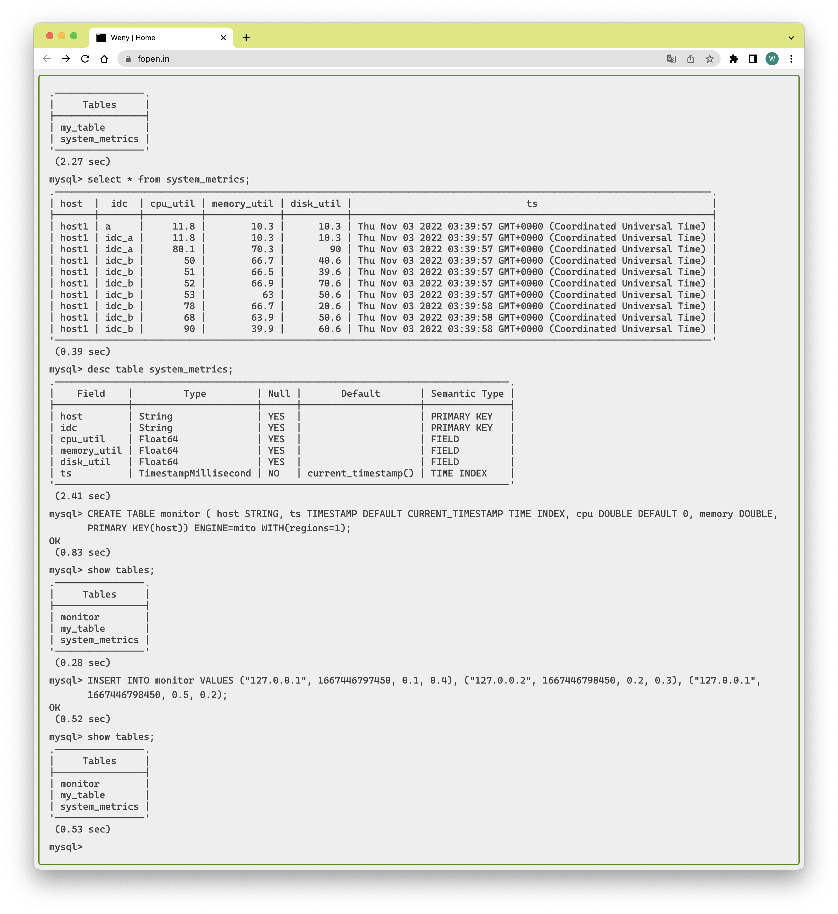Click the share page icon
838x914 pixels.
[x=691, y=59]
